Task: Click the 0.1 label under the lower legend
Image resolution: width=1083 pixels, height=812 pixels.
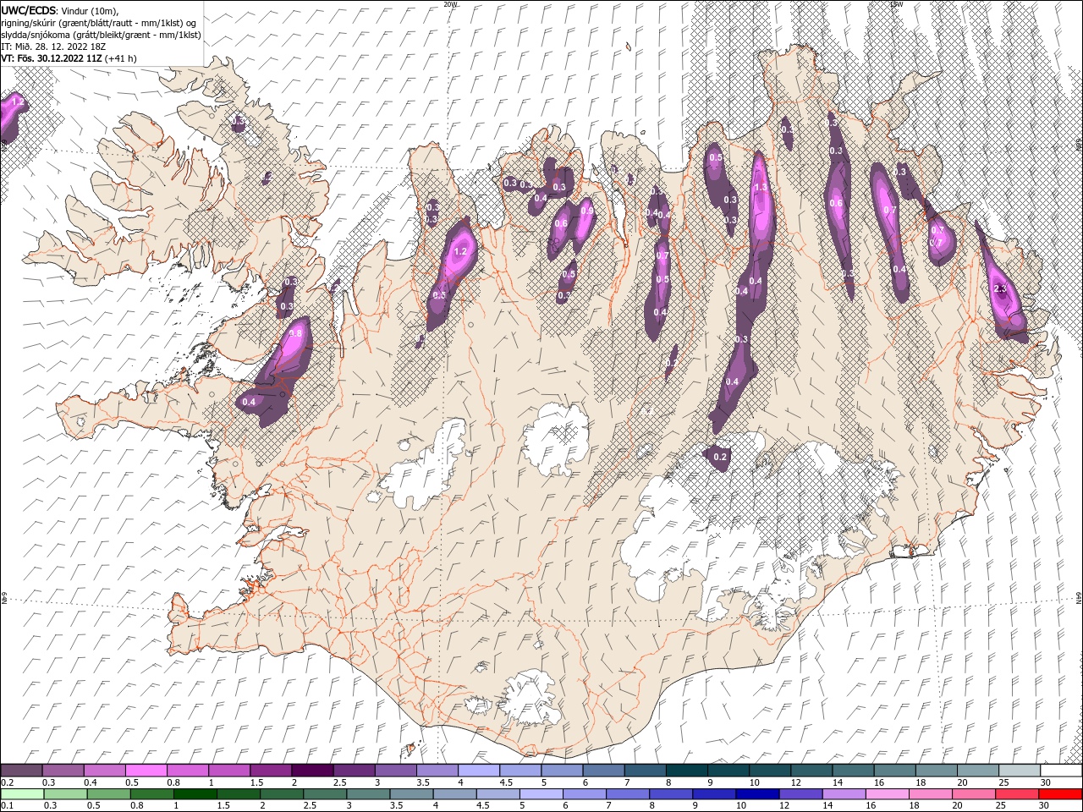Action: coord(7,805)
